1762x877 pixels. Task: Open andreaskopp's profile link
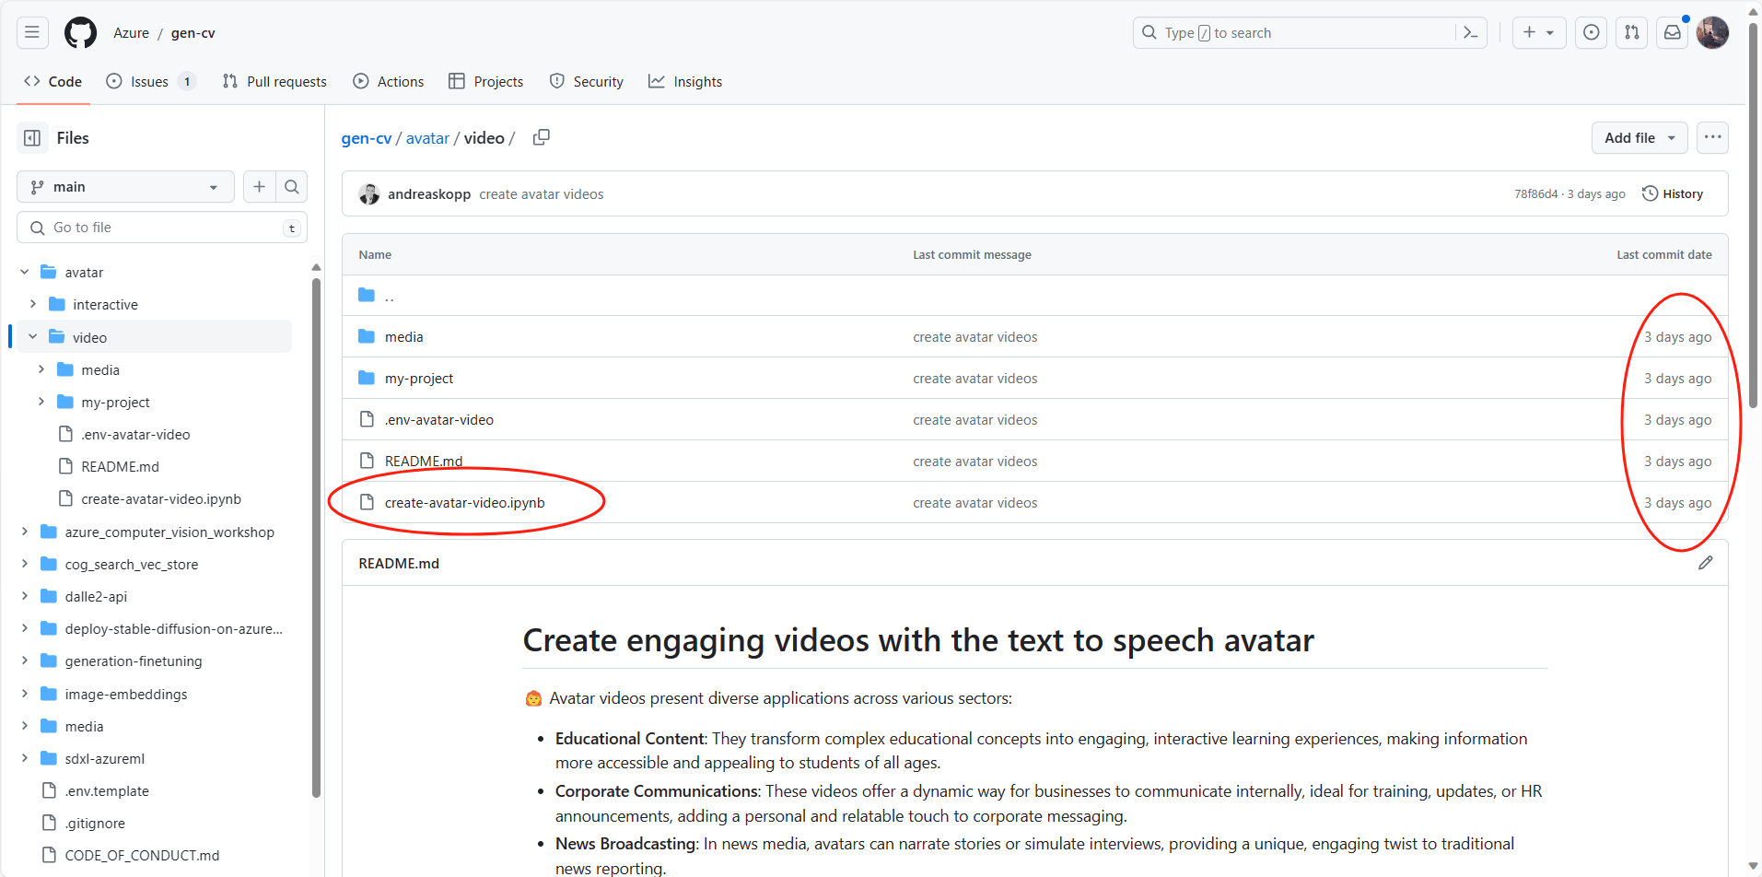tap(429, 194)
